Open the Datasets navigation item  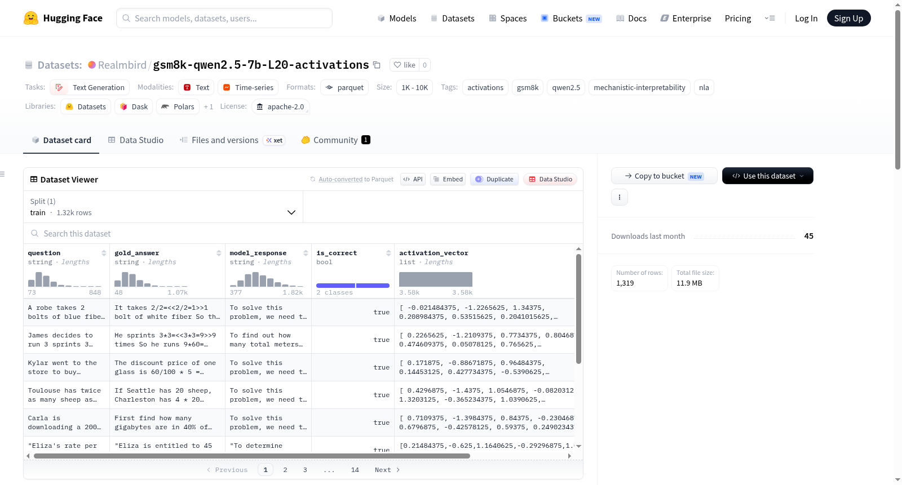[x=453, y=19]
